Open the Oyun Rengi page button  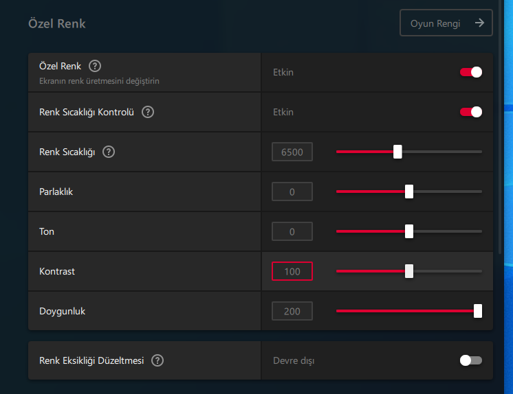(x=446, y=23)
